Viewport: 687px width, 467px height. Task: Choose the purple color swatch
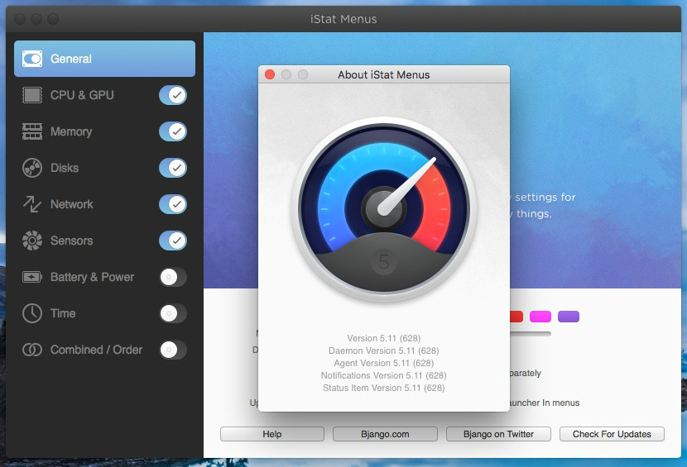click(569, 317)
